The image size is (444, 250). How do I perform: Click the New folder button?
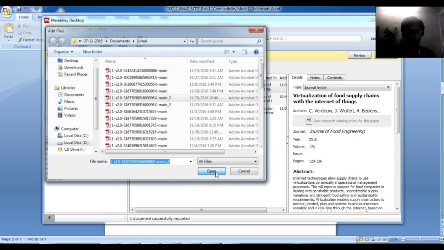pyautogui.click(x=92, y=52)
